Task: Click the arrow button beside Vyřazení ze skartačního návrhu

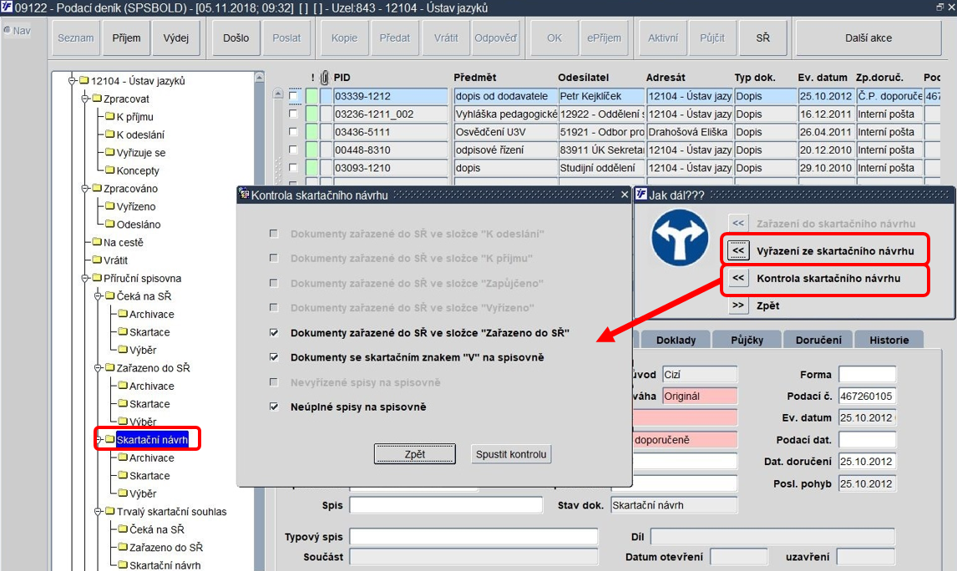Action: coord(738,250)
